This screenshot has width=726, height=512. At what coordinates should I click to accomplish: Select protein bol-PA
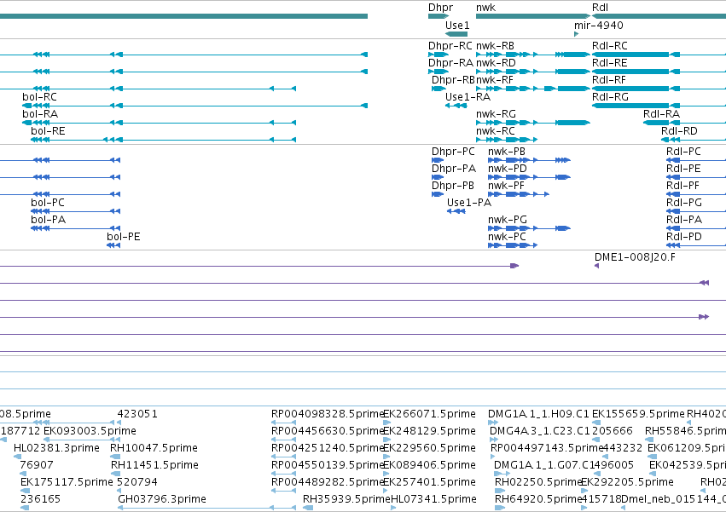(48, 220)
